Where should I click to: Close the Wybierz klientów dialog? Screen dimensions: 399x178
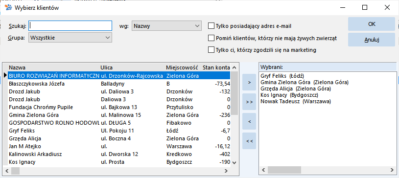[x=387, y=7]
